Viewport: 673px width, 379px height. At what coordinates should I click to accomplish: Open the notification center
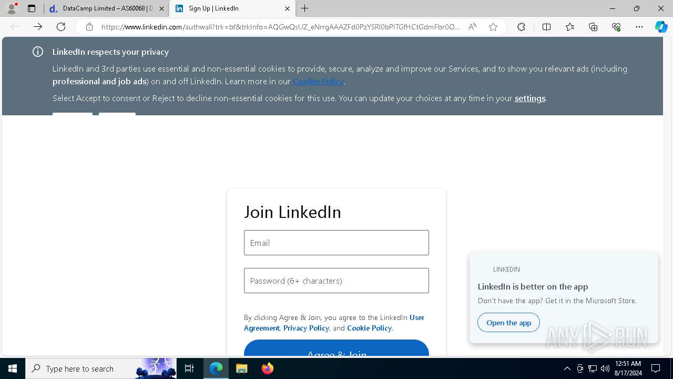pyautogui.click(x=656, y=368)
